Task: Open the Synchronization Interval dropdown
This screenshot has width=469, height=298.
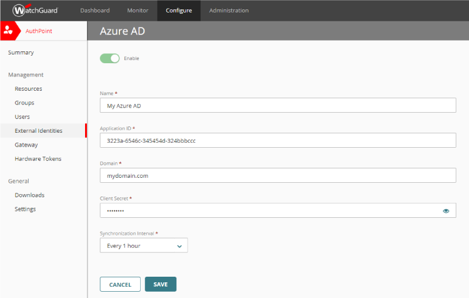Action: (144, 246)
